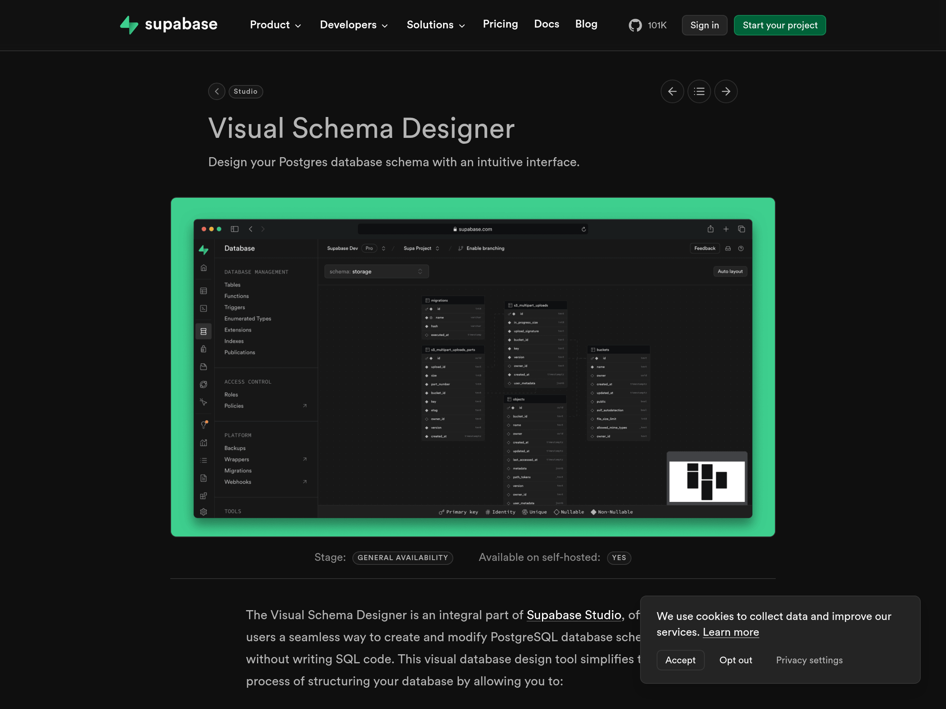Image resolution: width=946 pixels, height=709 pixels.
Task: Select Tables in Database Management
Action: (x=232, y=285)
